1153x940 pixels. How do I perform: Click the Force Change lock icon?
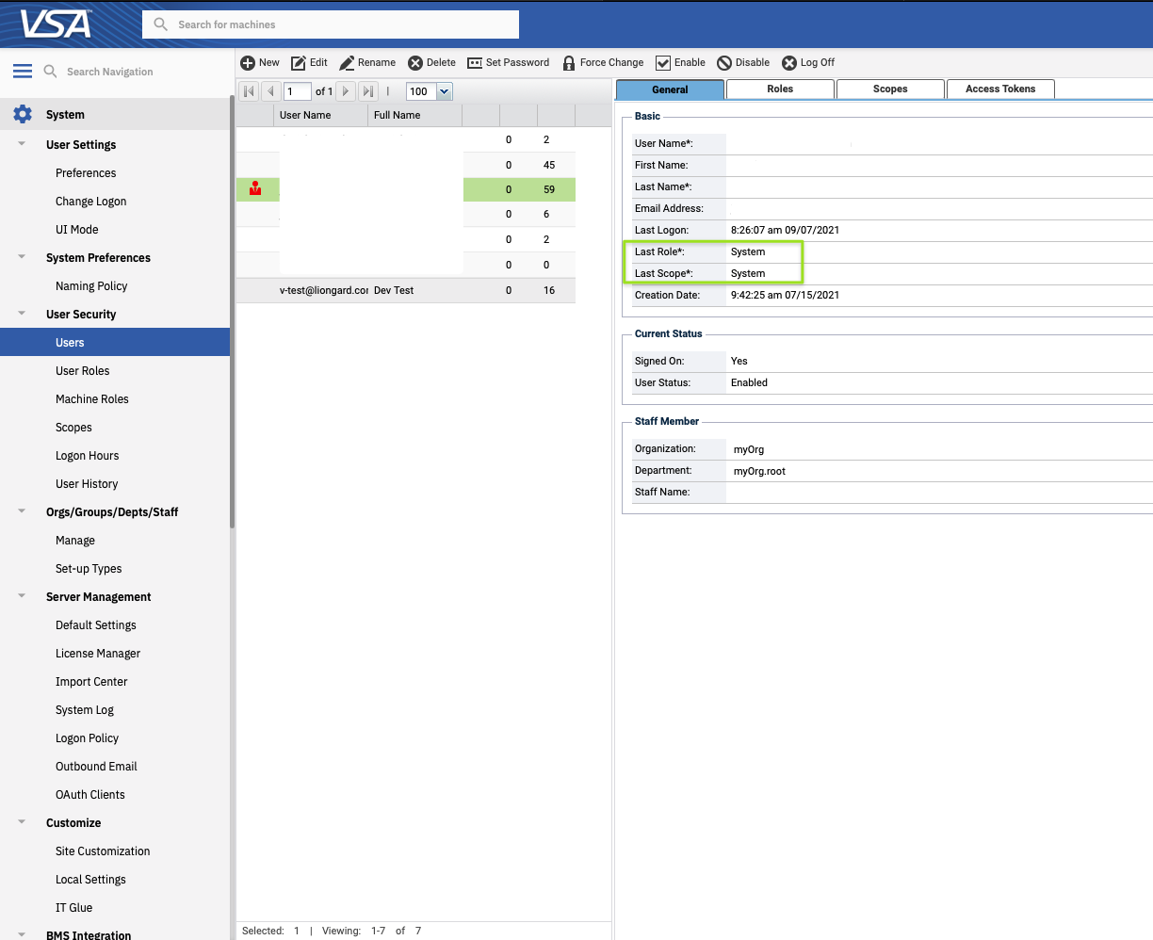tap(569, 63)
